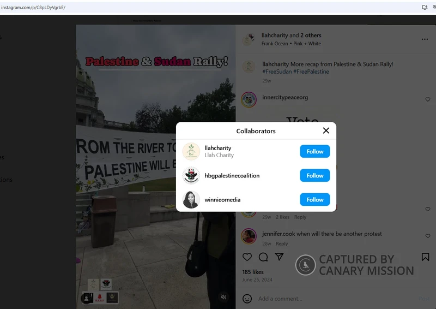
Task: Click innercitypeaceorg avatar
Action: (249, 99)
